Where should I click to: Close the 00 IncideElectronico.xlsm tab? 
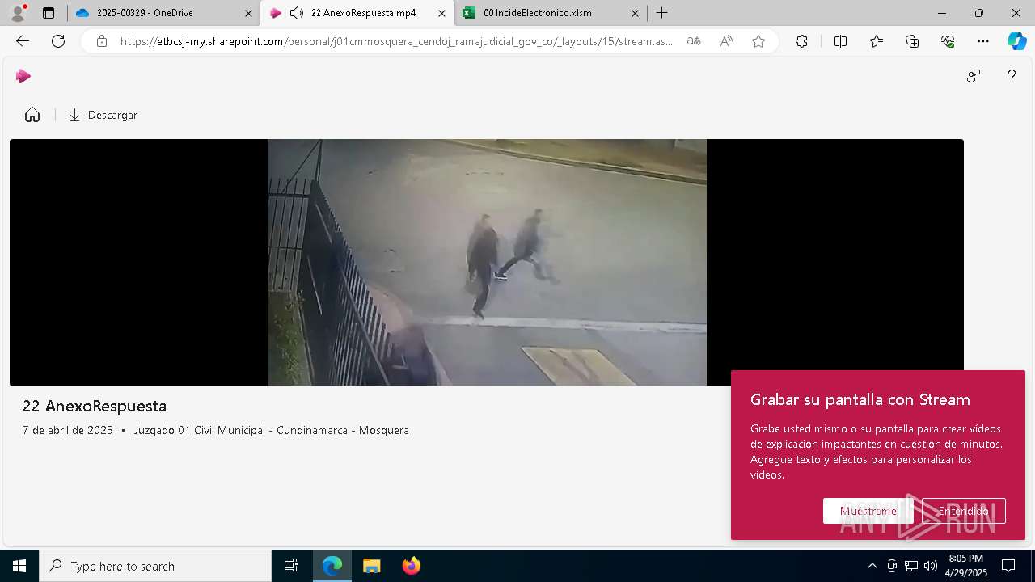pyautogui.click(x=635, y=13)
